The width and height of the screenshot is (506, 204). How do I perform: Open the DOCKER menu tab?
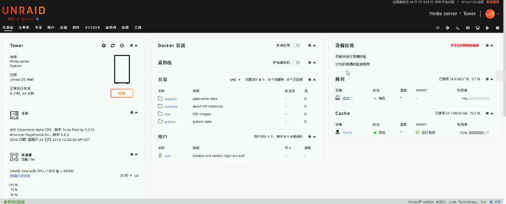tap(93, 28)
